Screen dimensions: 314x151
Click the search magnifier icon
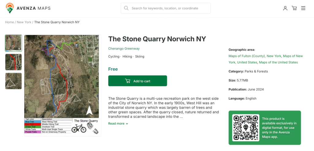[x=126, y=8]
